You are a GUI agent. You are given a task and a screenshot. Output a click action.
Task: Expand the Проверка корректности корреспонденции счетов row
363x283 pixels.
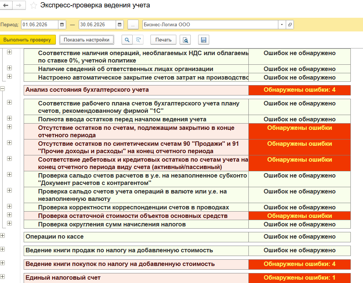(9, 206)
